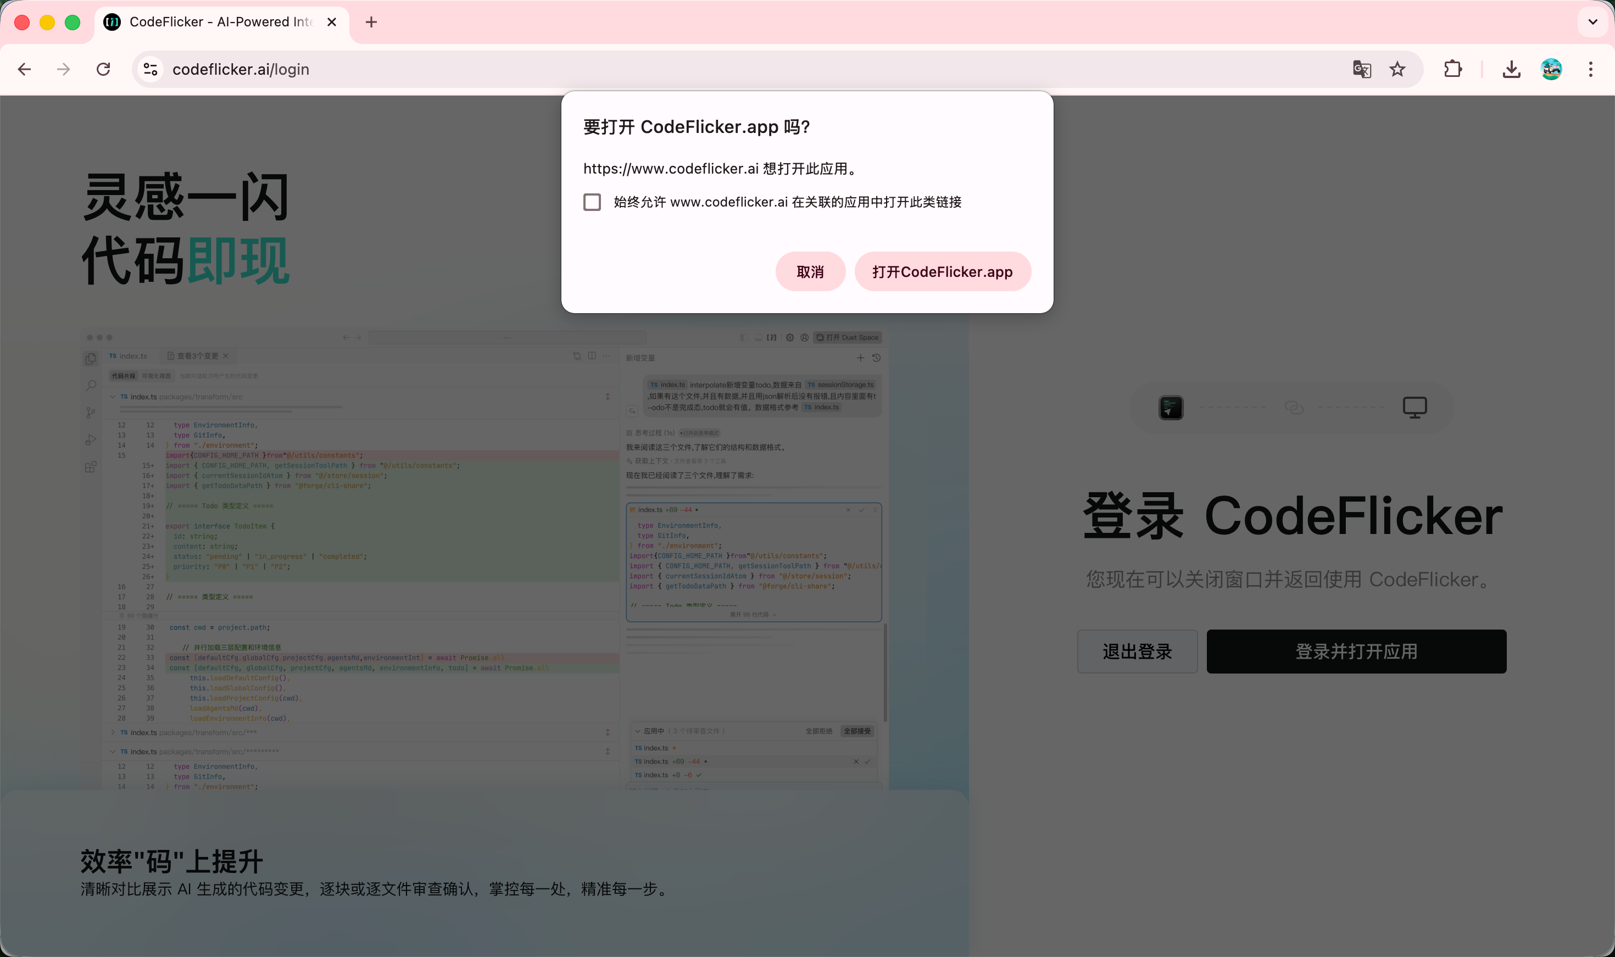Close the CodeFlicker tab
The image size is (1615, 957).
click(x=332, y=22)
